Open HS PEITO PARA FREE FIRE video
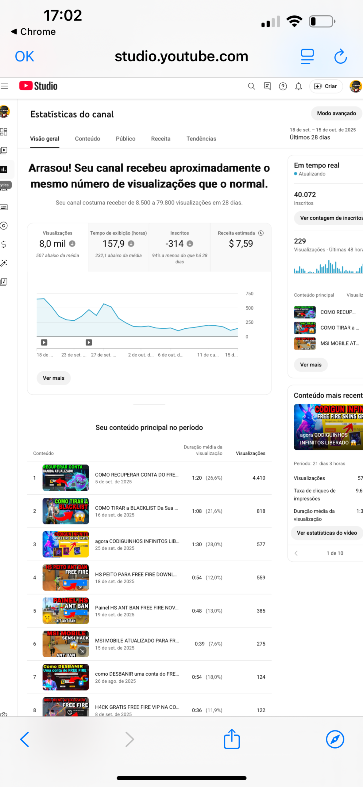Viewport: 363px width, 787px height. 149,578
